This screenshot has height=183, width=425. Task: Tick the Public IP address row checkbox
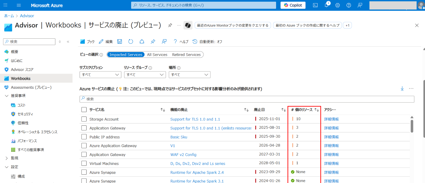point(84,137)
